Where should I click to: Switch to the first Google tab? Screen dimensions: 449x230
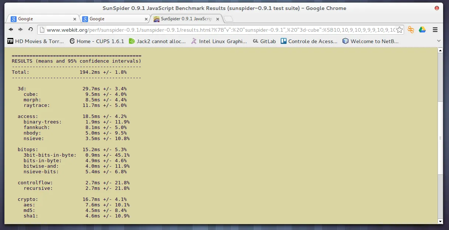pos(39,19)
